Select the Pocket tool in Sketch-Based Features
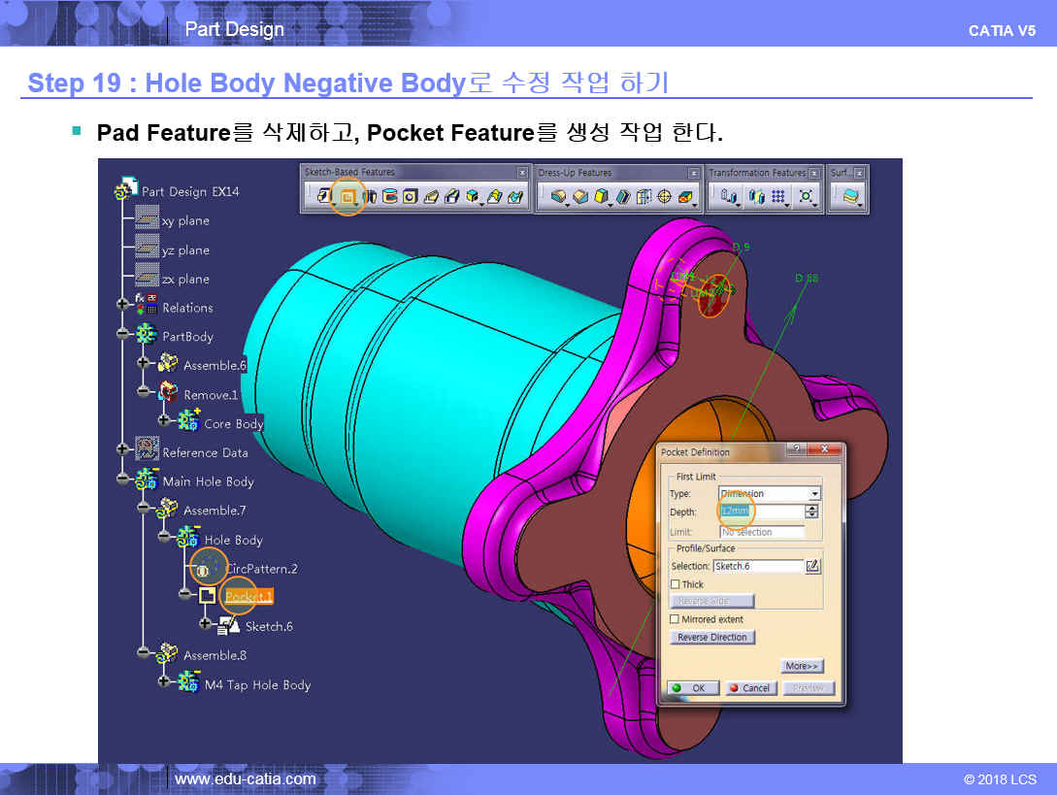1057x795 pixels. 347,197
